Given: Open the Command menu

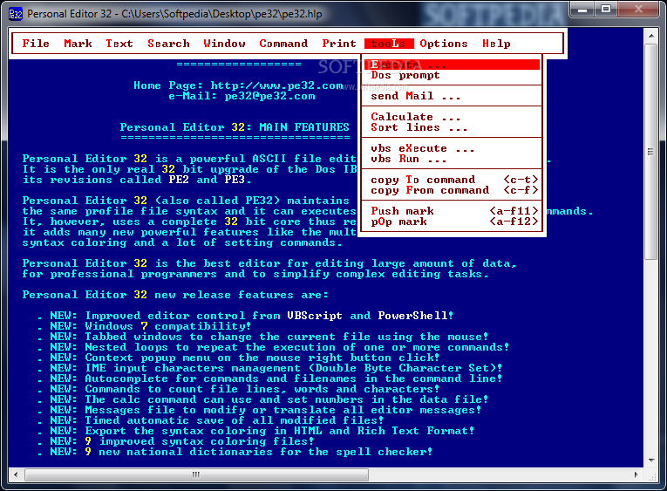Looking at the screenshot, I should (283, 44).
